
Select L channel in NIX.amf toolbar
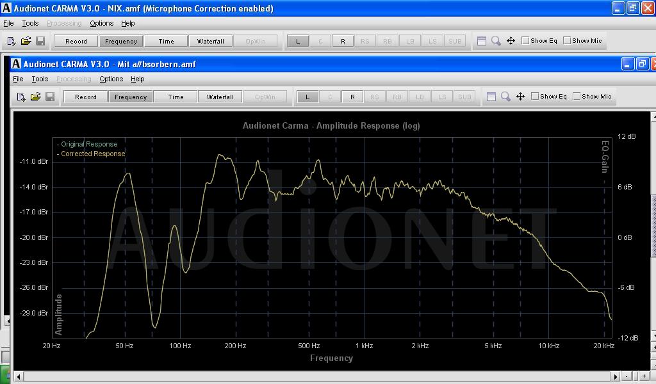298,41
